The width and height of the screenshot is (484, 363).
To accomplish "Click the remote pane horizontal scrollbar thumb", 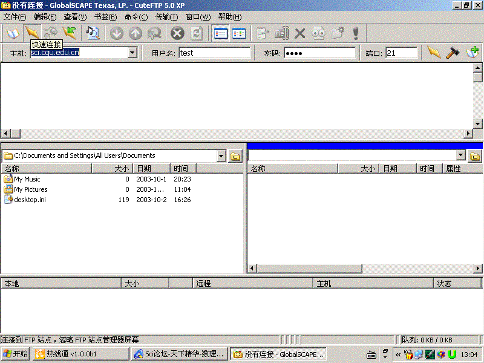I will point(309,269).
